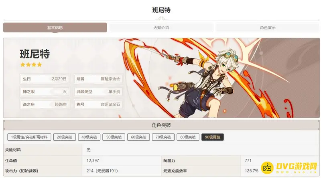The height and width of the screenshot is (178, 321).
Task: Select the 80级突破 stage button
Action: coord(188,137)
